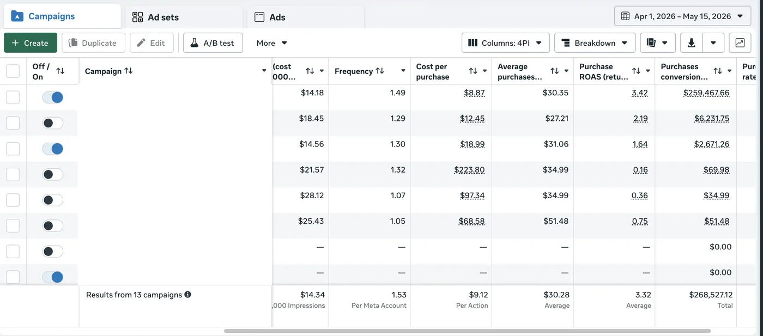Click the Edit button
Viewport: 763px width, 336px height.
click(152, 43)
